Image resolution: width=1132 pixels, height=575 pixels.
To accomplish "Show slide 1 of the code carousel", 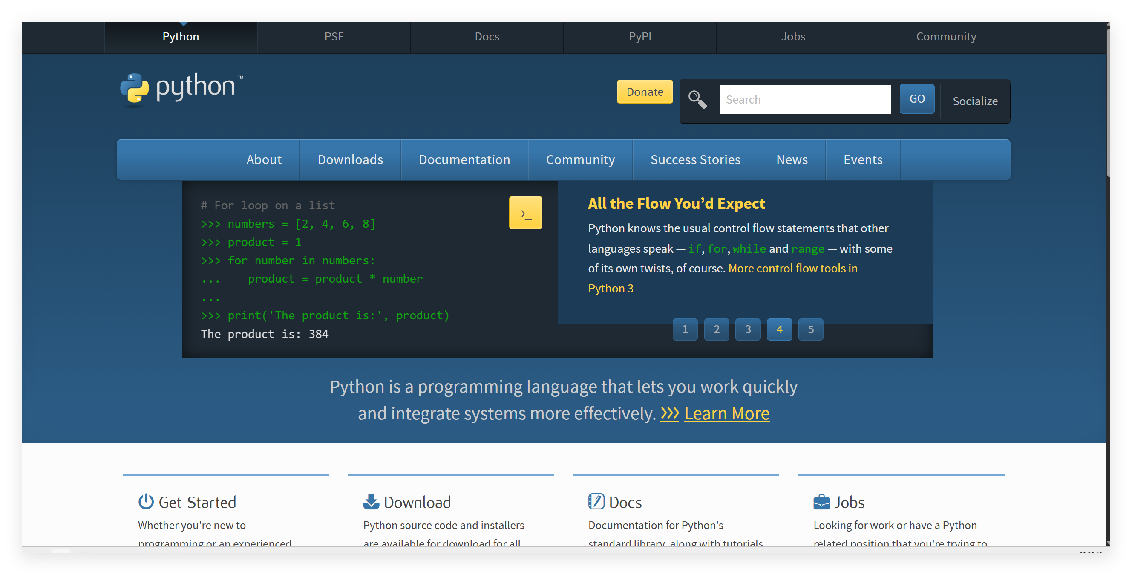I will pyautogui.click(x=685, y=329).
